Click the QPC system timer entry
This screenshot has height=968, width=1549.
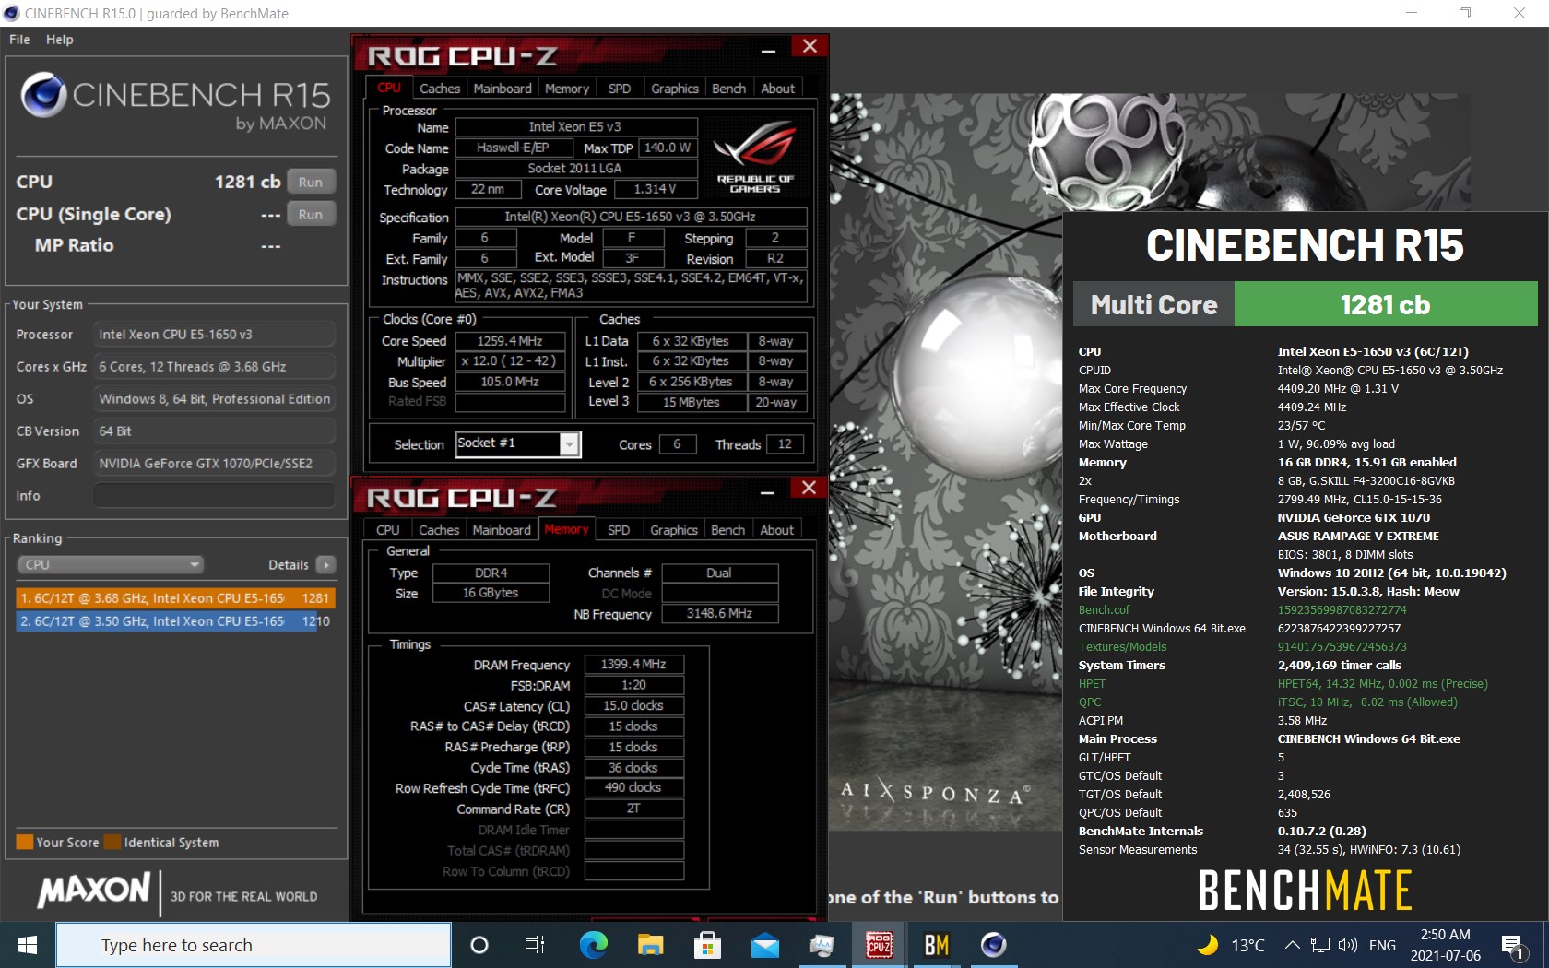click(x=1089, y=702)
